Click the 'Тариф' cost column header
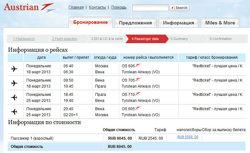 [160, 130]
